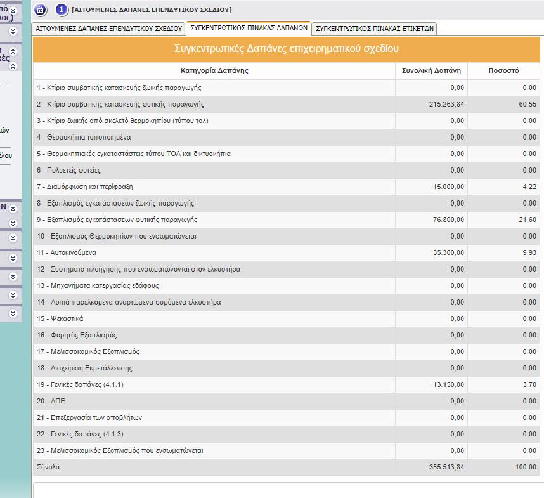Click the 3,70 percentage value
544x498 pixels.
tap(529, 384)
